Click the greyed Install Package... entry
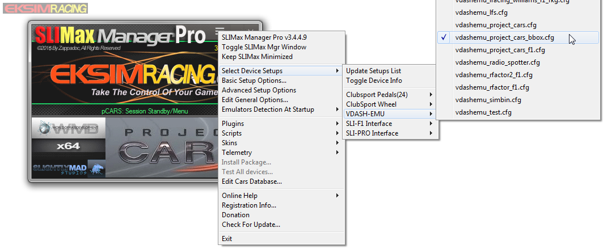Screen dimensions: 616x249 (282, 162)
